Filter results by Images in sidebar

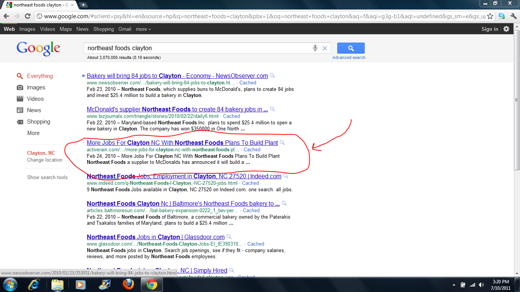[36, 87]
